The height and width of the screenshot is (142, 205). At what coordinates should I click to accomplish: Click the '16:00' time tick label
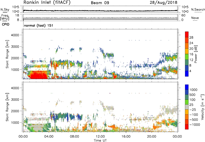coord(126,137)
